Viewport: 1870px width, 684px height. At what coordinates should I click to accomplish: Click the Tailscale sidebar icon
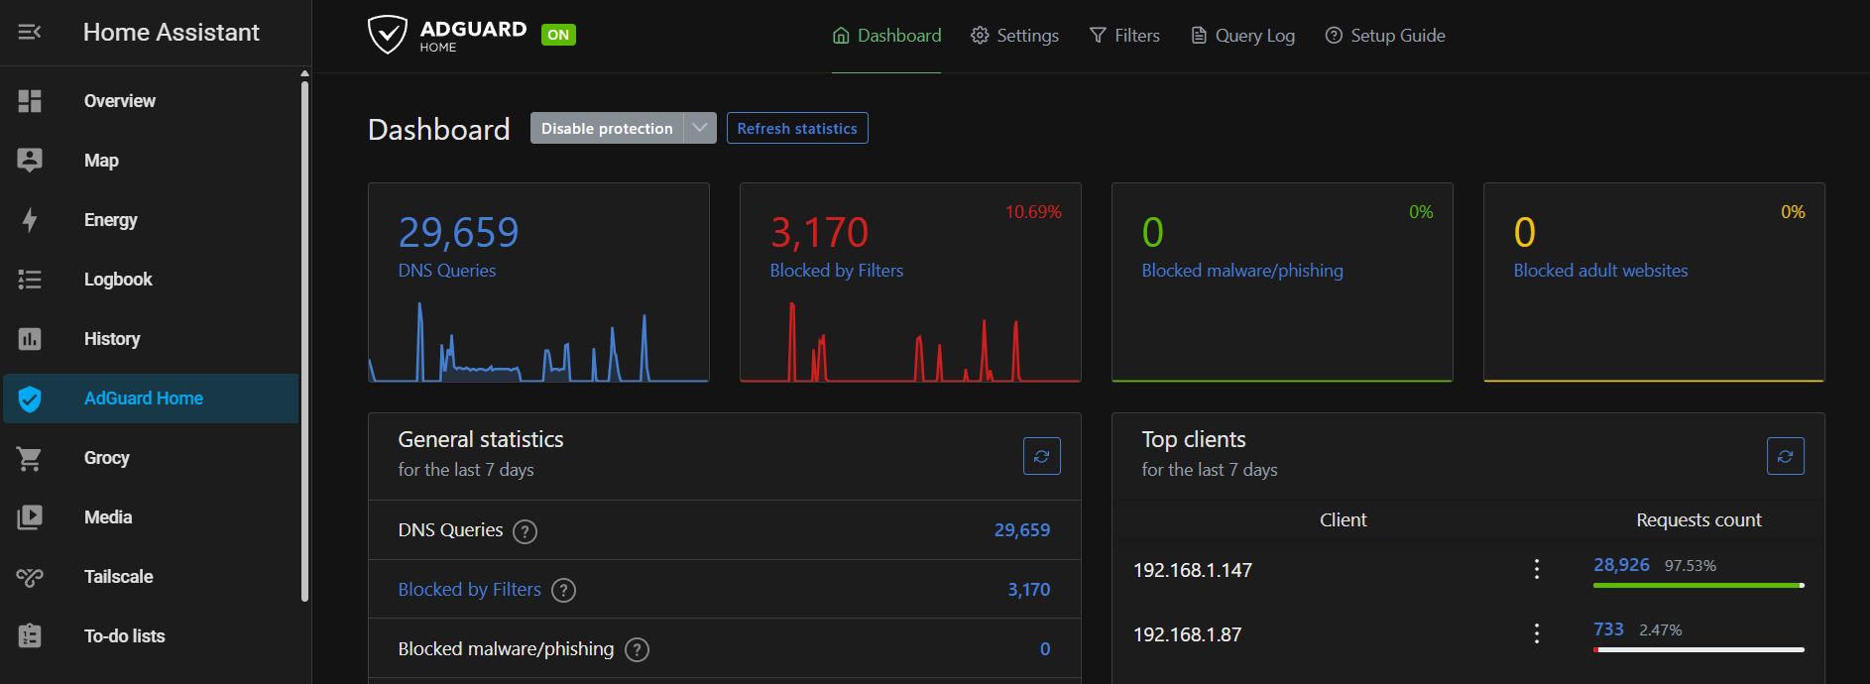30,577
